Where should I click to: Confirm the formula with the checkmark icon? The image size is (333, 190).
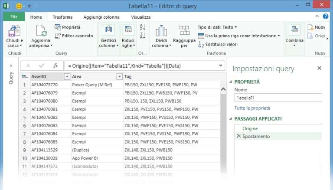(x=42, y=66)
